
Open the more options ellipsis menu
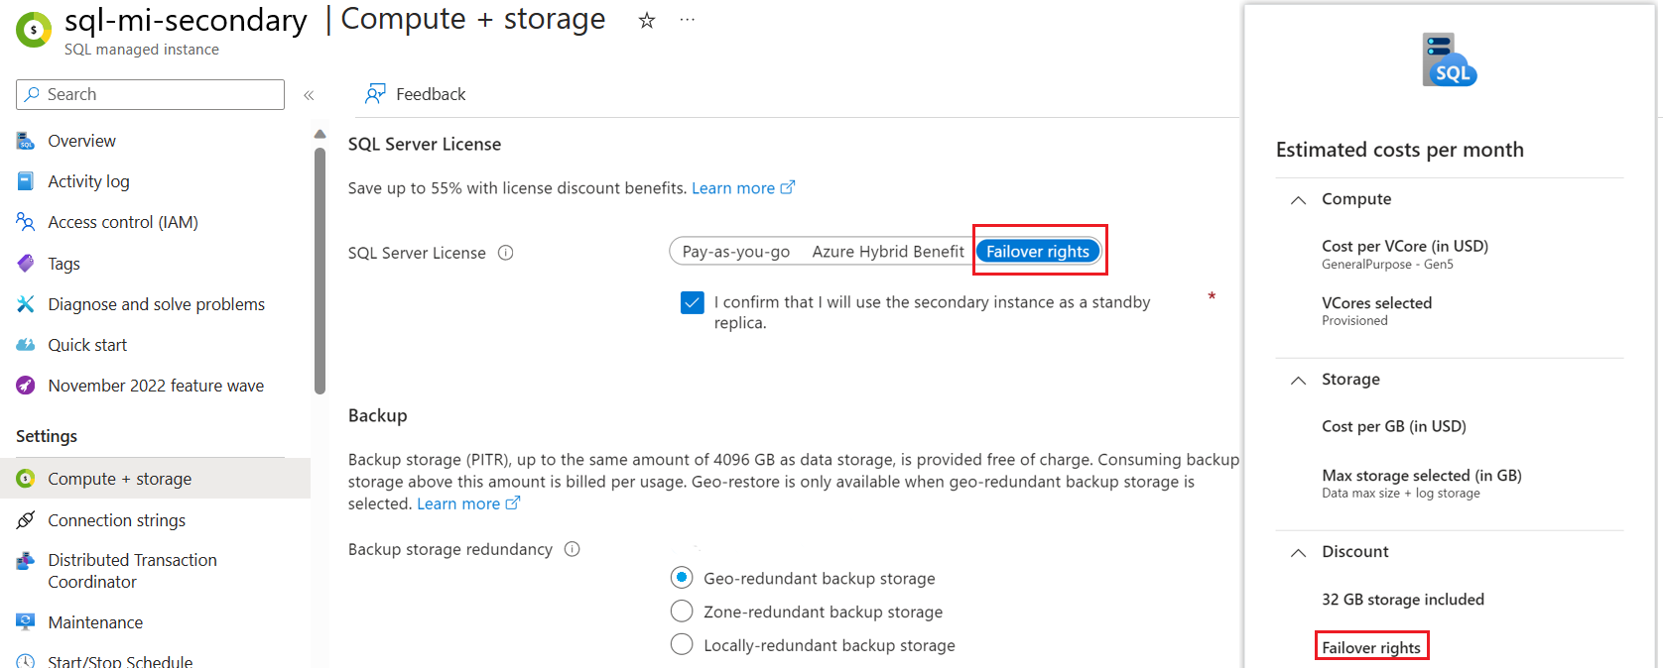[x=687, y=21]
